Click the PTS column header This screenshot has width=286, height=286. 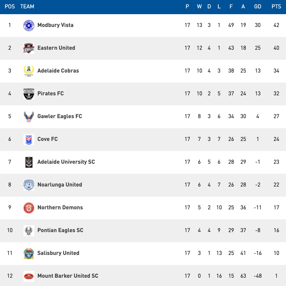pos(276,7)
